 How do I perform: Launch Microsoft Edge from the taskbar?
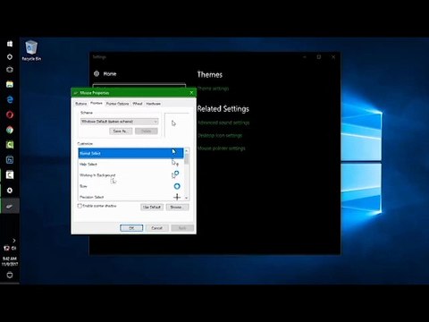click(10, 99)
